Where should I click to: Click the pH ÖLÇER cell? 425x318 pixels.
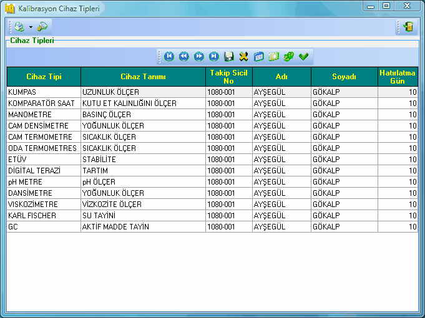143,182
